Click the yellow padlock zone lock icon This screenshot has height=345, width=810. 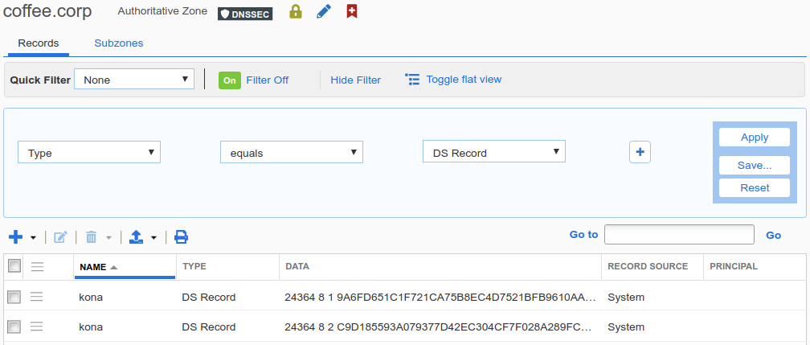click(295, 12)
